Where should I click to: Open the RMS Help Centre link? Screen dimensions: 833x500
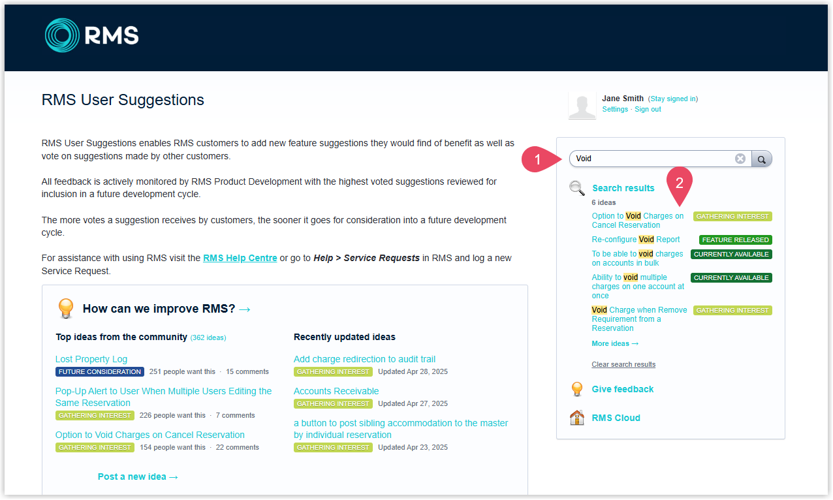tap(240, 258)
